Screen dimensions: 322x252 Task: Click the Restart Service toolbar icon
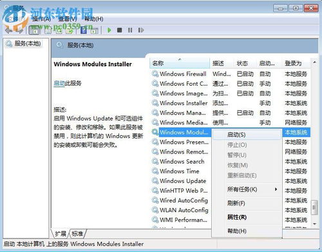141,30
